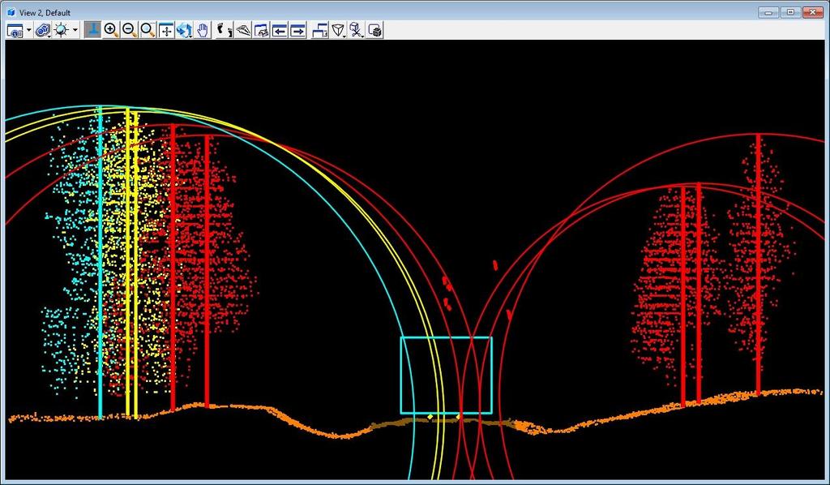Open the Display Styles tool
The width and height of the screenshot is (830, 485).
[42, 30]
